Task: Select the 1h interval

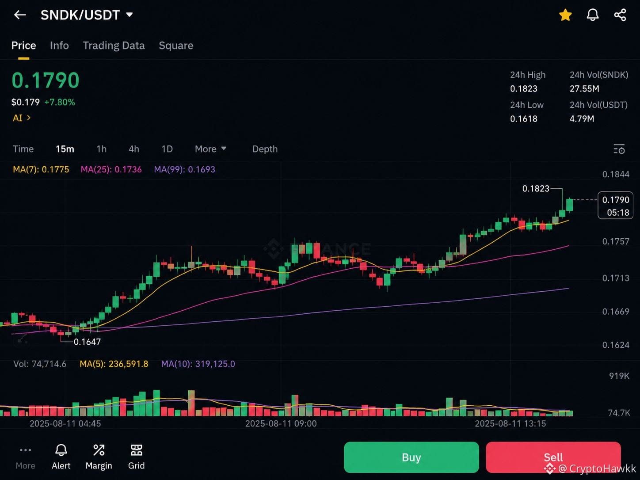Action: click(x=102, y=149)
